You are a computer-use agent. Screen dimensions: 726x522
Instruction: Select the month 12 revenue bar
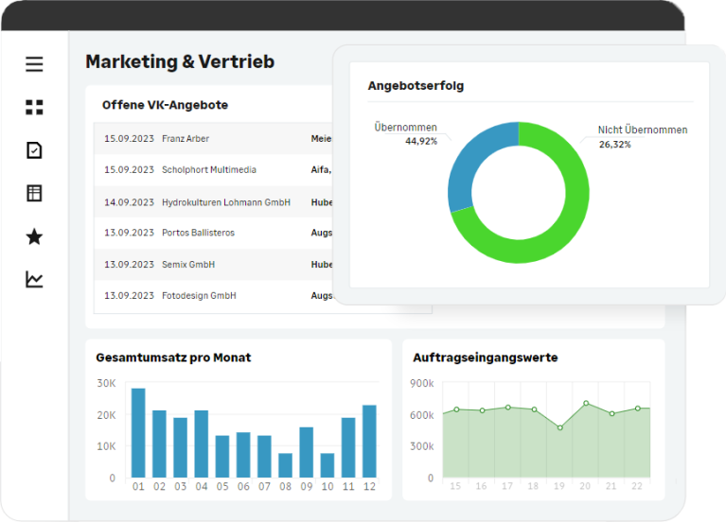[x=369, y=441]
